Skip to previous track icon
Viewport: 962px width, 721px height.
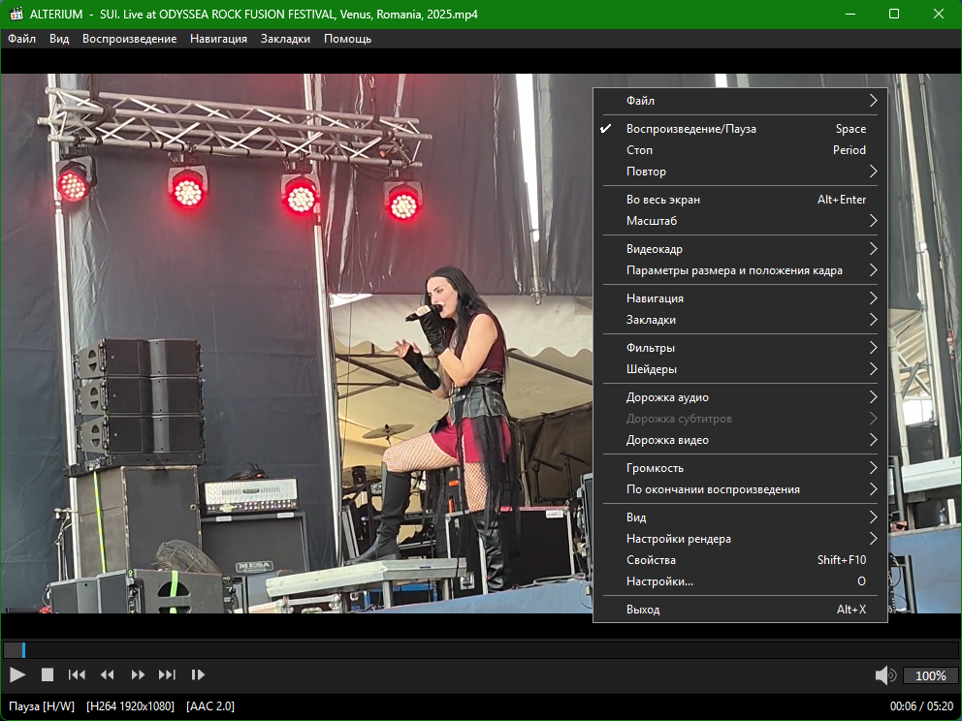(77, 674)
